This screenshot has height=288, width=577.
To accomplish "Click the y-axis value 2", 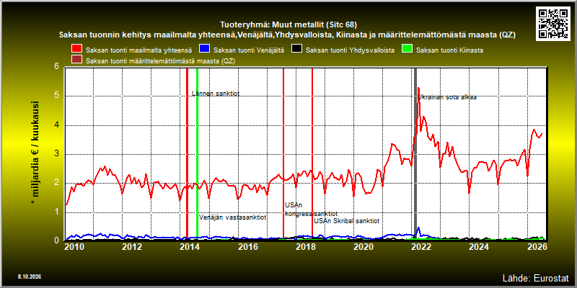I will coord(57,183).
